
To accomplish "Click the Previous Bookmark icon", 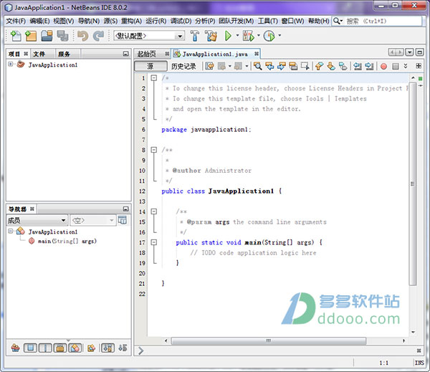I will coord(319,66).
